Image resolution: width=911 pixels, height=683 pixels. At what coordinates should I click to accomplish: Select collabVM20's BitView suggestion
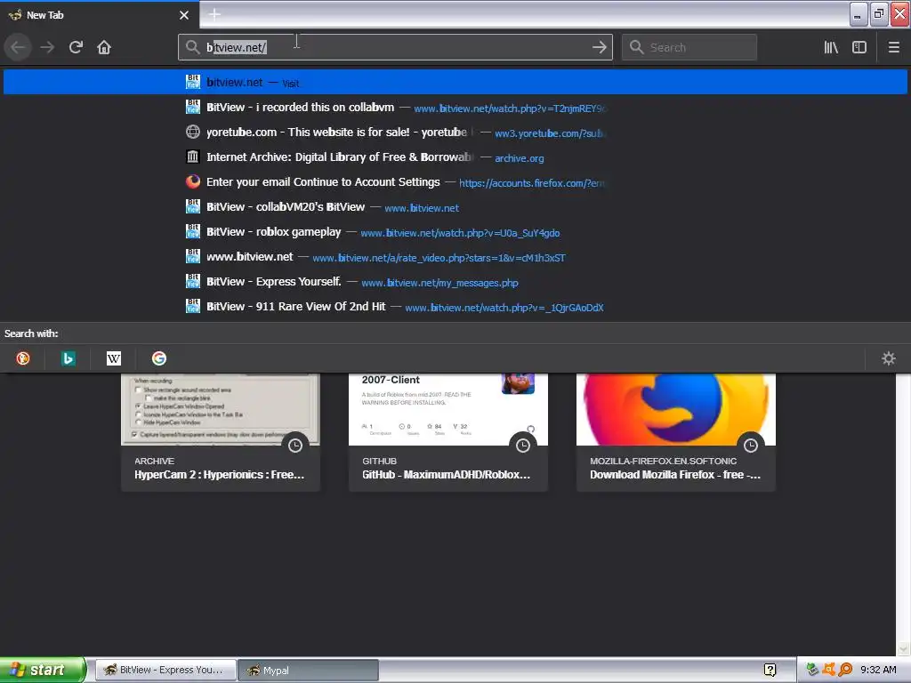(455, 207)
